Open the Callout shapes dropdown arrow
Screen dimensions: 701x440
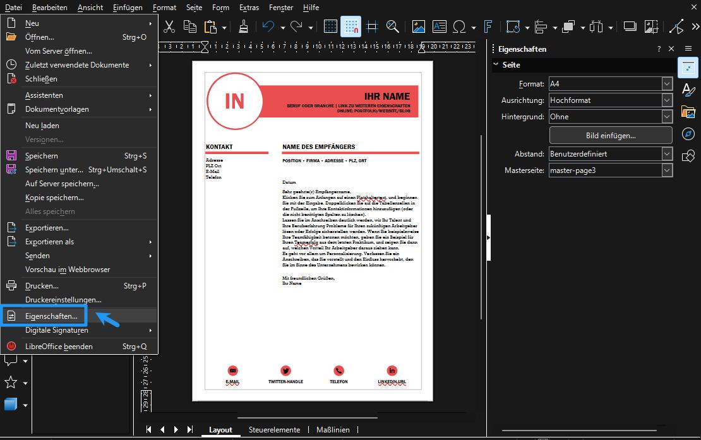tap(25, 361)
